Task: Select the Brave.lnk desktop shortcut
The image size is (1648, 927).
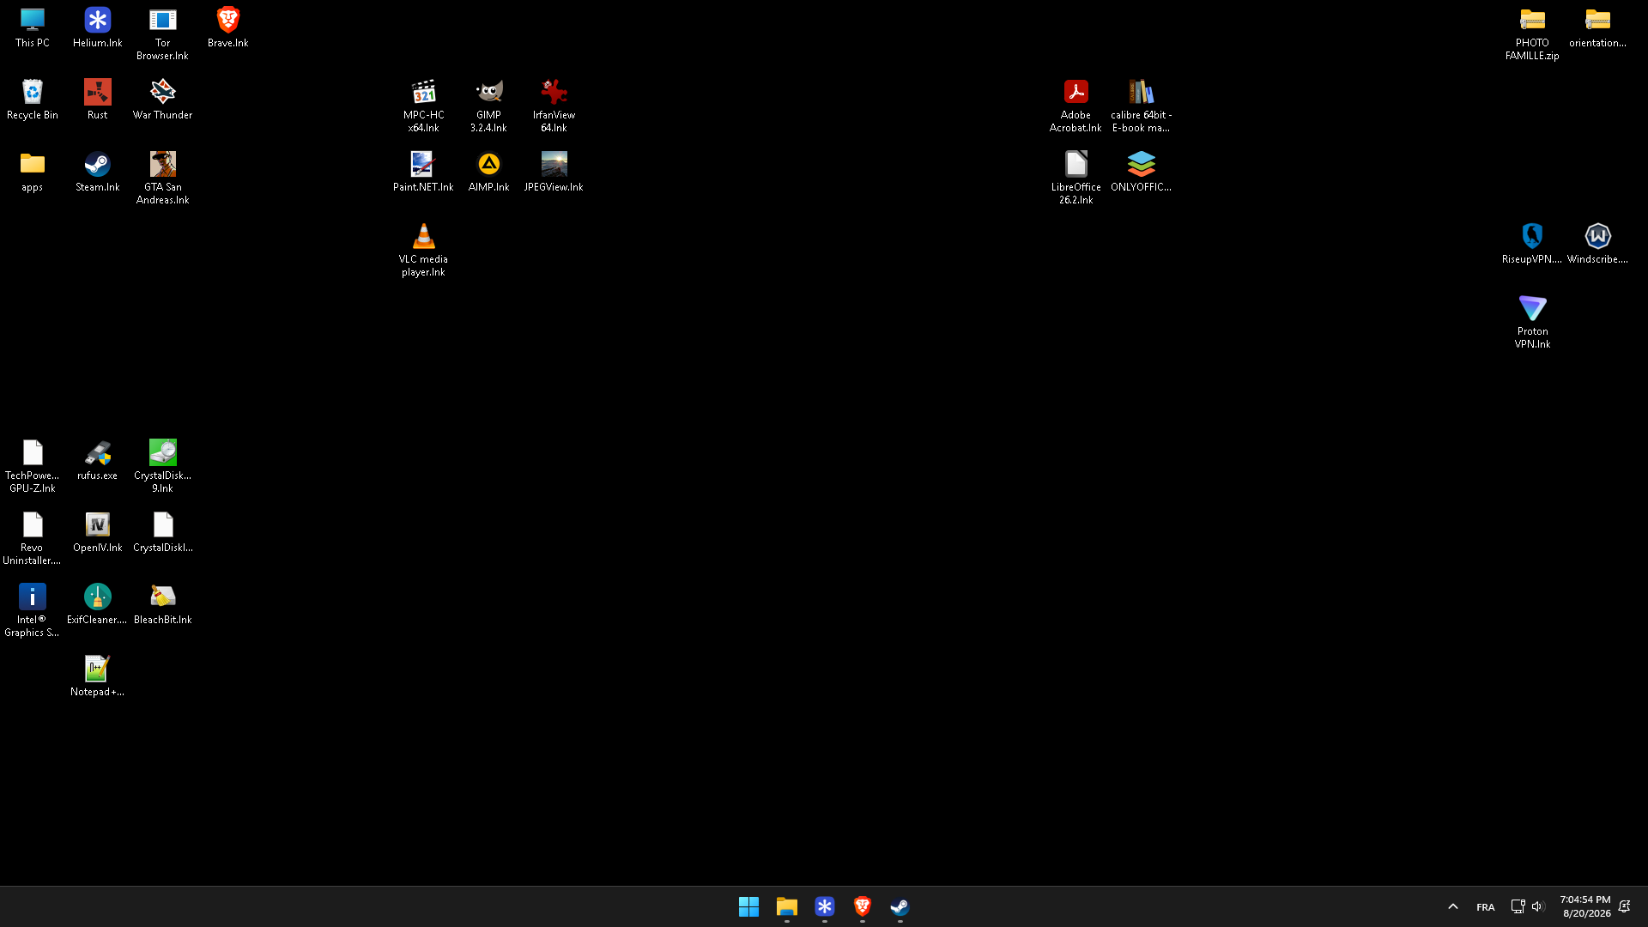Action: tap(227, 27)
